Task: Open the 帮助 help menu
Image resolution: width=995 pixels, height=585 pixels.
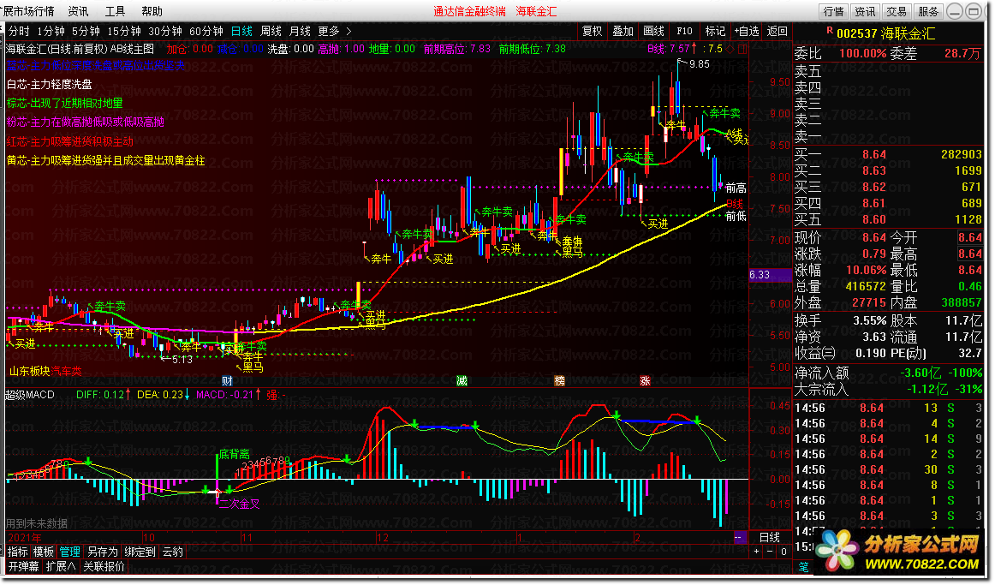Action: (x=152, y=11)
